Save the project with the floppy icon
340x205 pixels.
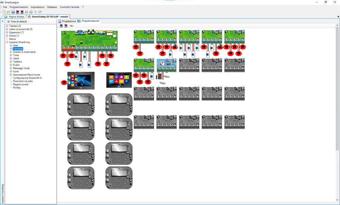pyautogui.click(x=13, y=12)
